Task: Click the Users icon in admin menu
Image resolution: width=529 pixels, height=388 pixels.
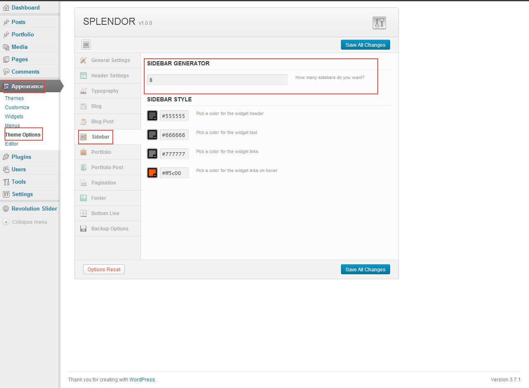Action: point(6,170)
